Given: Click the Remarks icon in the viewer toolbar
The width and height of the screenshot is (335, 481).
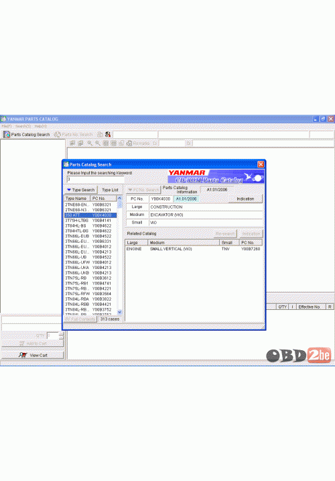Looking at the screenshot, I should (x=129, y=143).
